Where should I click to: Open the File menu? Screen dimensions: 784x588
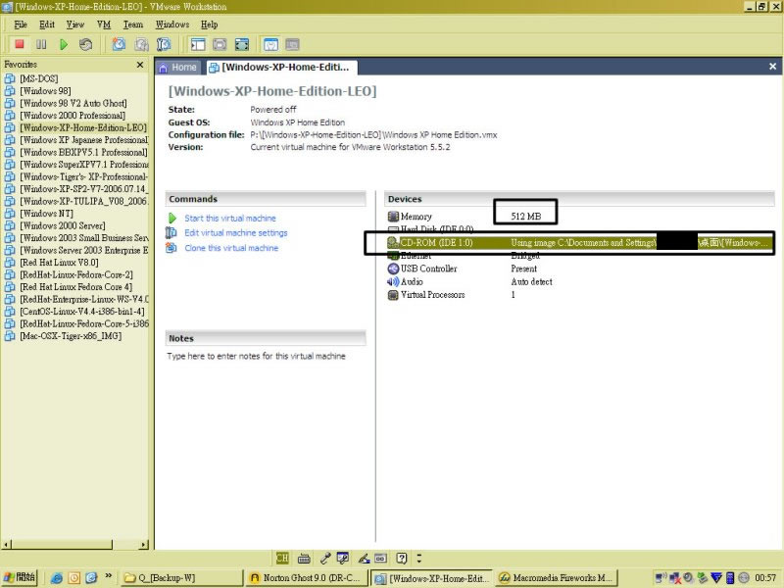click(x=21, y=24)
